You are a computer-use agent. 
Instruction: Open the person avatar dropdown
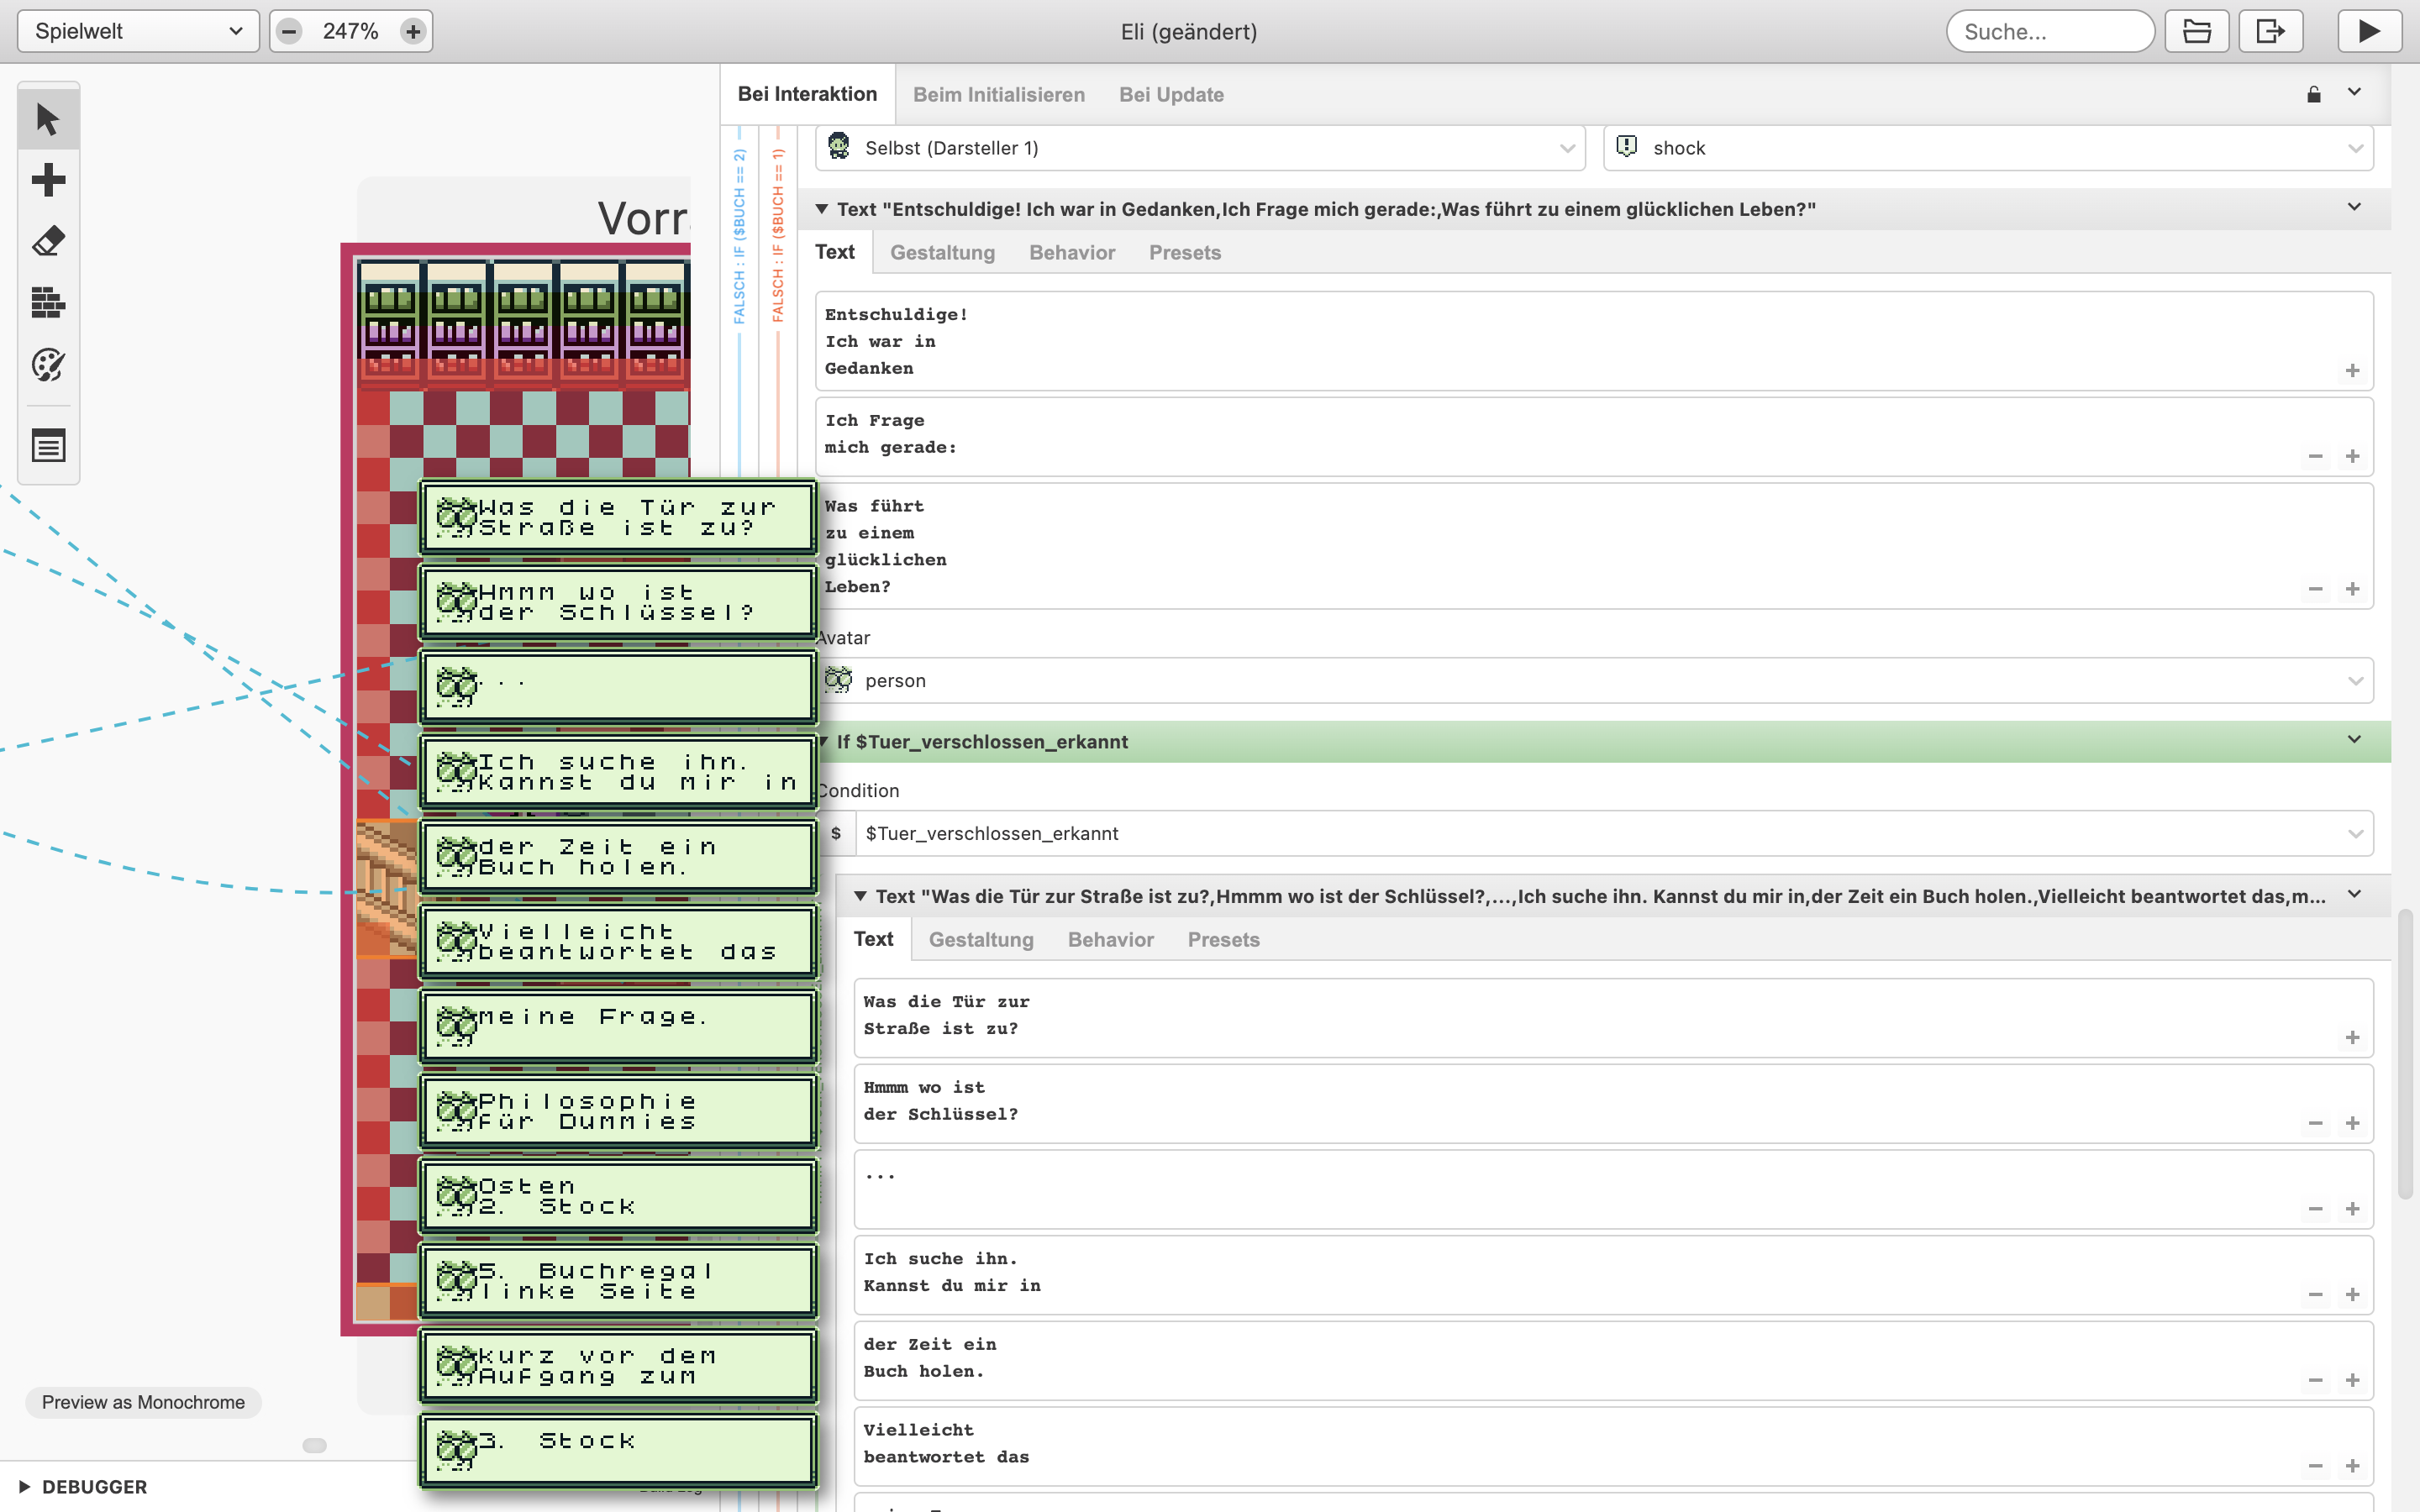tap(1594, 681)
